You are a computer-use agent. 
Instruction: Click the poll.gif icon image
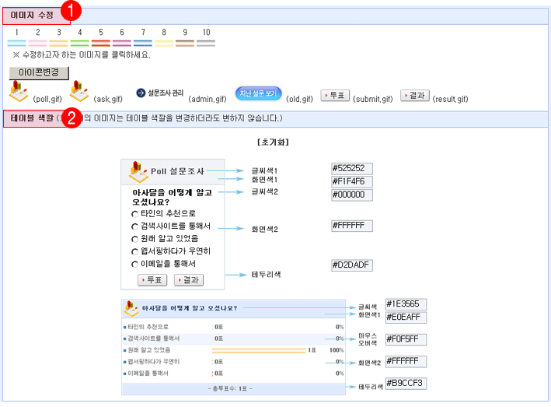19,93
